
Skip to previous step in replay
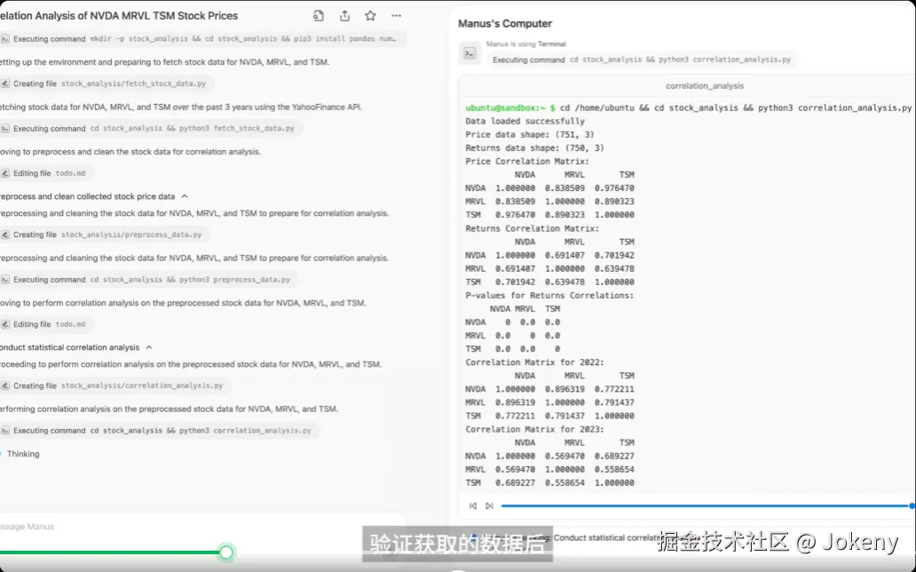point(472,506)
